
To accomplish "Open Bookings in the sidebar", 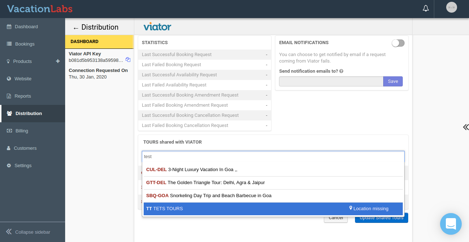I will pyautogui.click(x=33, y=44).
